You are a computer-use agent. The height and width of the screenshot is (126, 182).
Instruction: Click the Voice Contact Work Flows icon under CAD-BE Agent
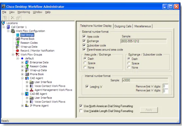click(x=31, y=102)
